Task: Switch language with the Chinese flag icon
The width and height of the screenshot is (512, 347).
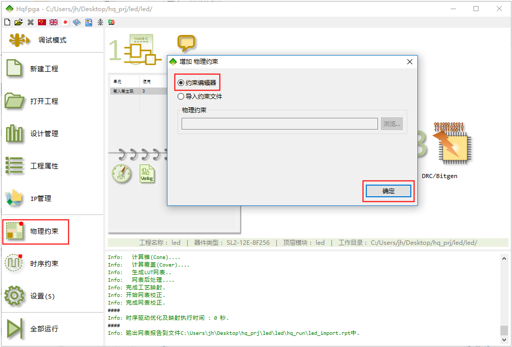Action: pyautogui.click(x=42, y=22)
